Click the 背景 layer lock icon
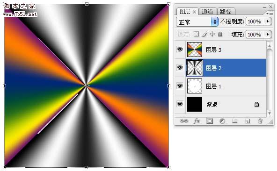This screenshot has height=171, width=277. [x=256, y=104]
